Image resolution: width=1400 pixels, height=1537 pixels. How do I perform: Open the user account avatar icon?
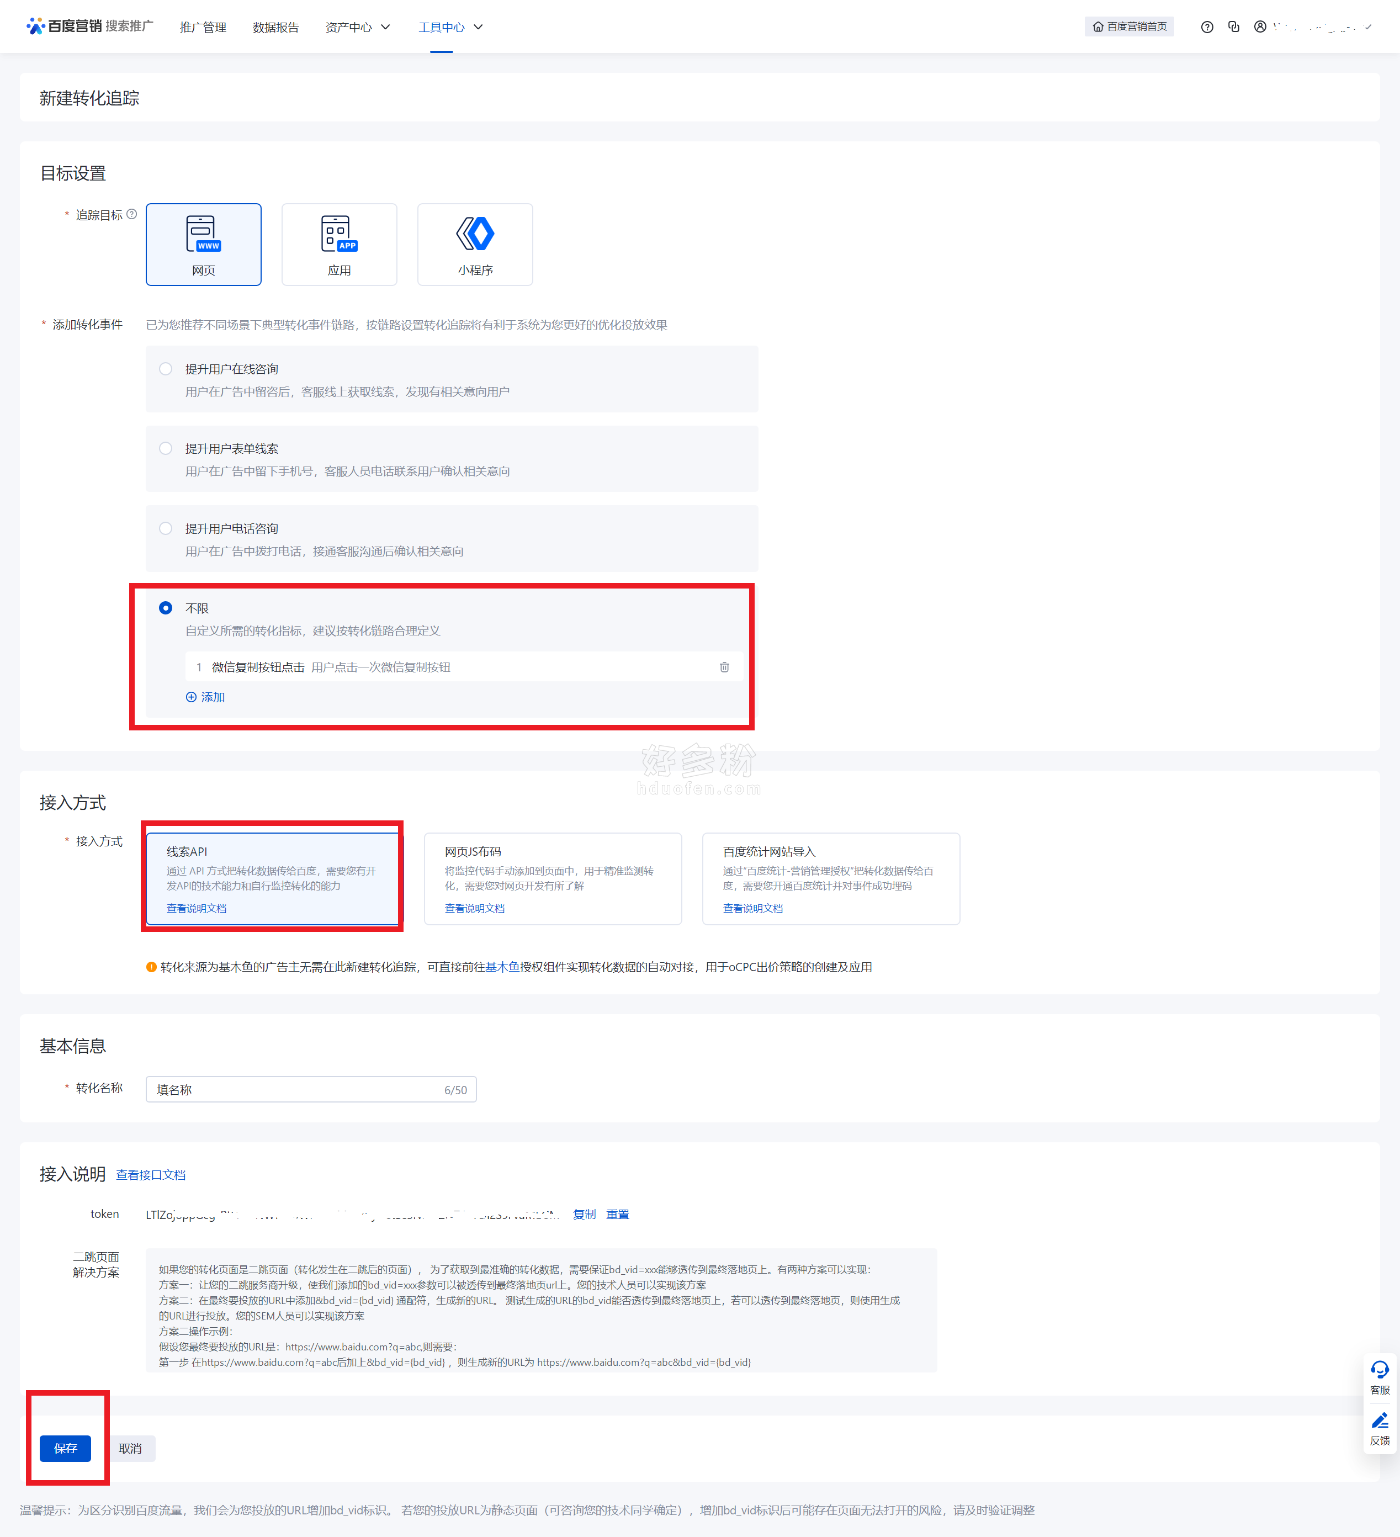tap(1260, 26)
